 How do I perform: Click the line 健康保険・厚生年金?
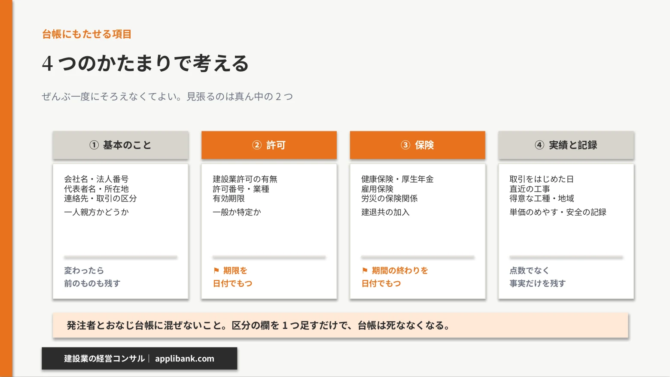click(397, 179)
